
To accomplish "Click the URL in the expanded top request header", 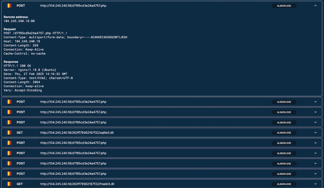I will [x=73, y=6].
